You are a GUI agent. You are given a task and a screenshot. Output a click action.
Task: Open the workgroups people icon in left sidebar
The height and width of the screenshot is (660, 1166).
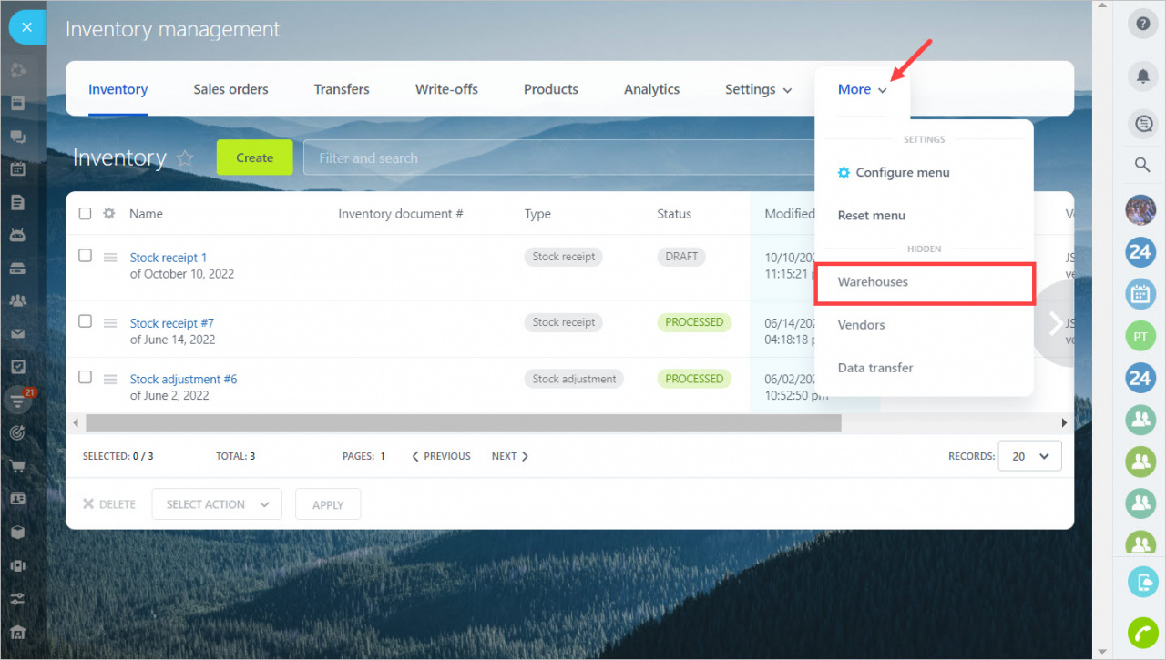[x=17, y=300]
